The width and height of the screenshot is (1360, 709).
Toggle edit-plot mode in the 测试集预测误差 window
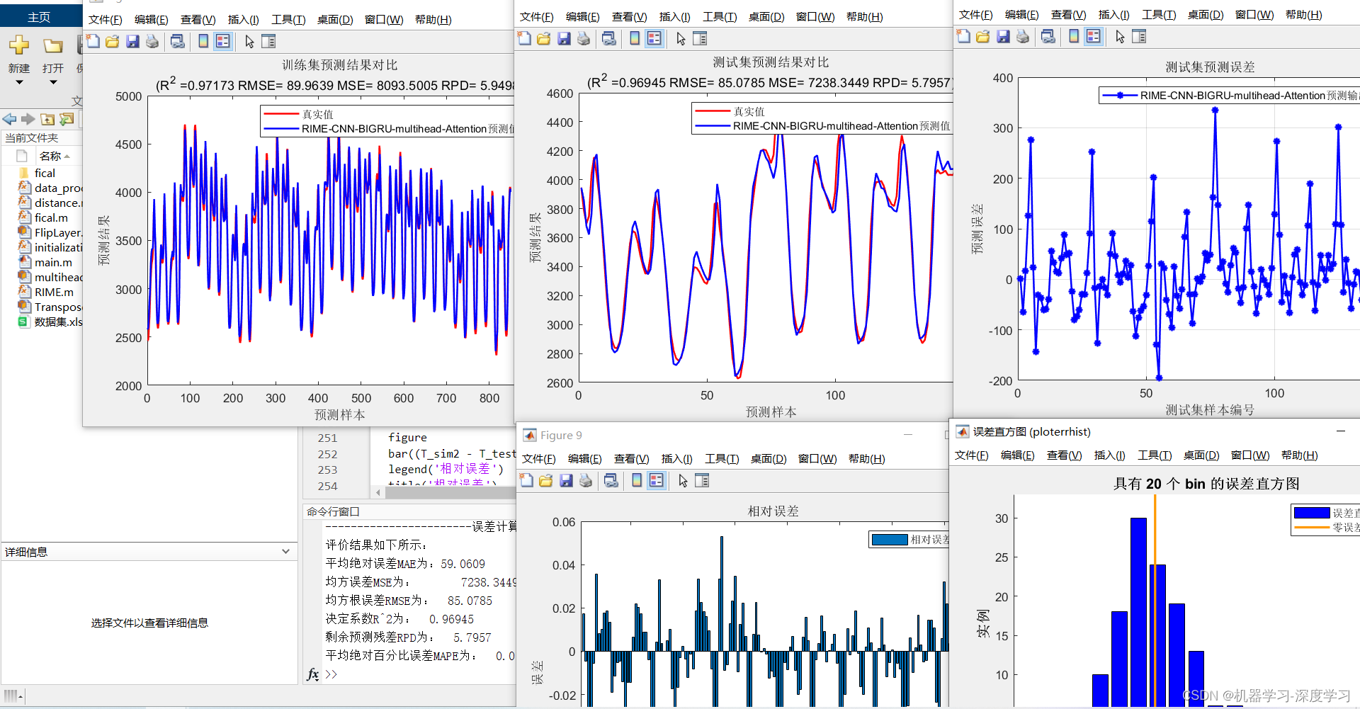tap(1119, 36)
